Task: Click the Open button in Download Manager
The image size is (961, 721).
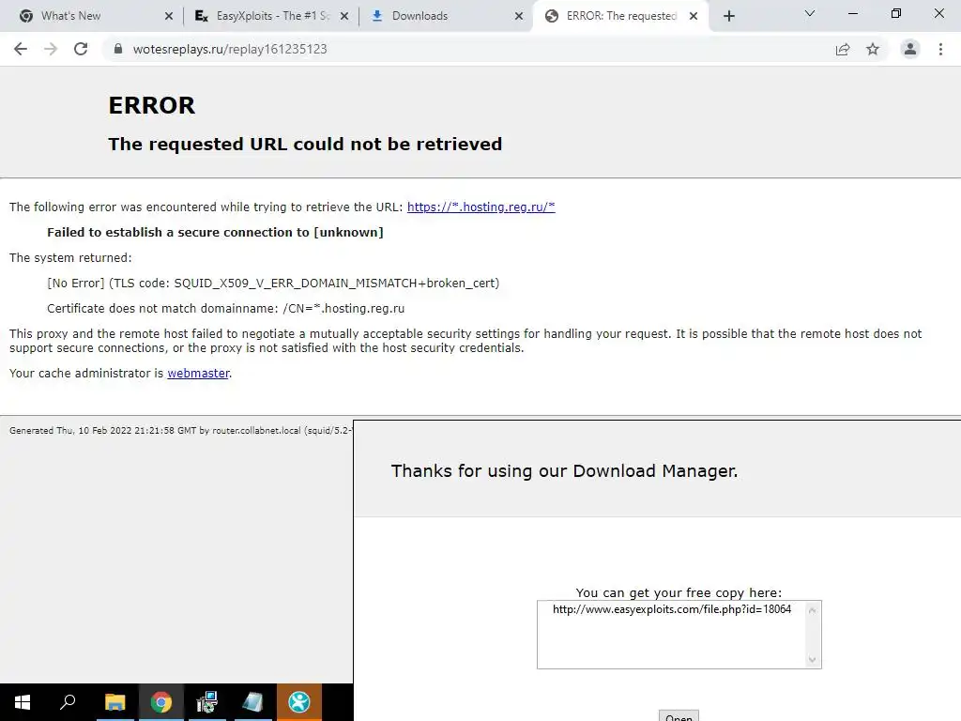Action: pyautogui.click(x=679, y=716)
